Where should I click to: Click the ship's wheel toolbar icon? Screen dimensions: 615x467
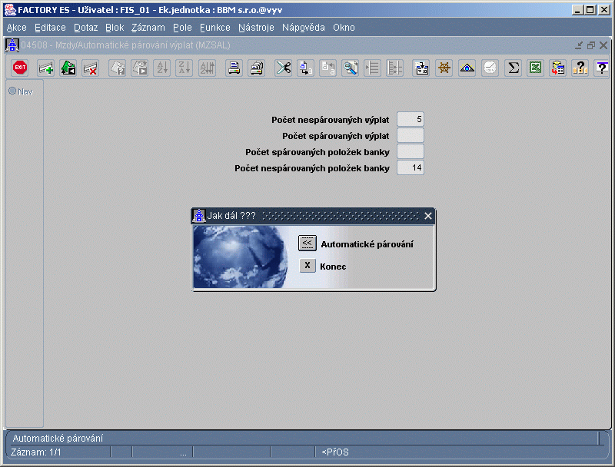coord(444,68)
